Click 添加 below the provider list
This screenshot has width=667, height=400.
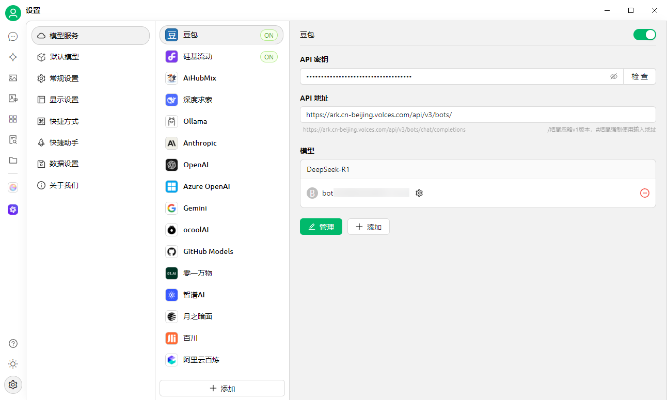222,389
